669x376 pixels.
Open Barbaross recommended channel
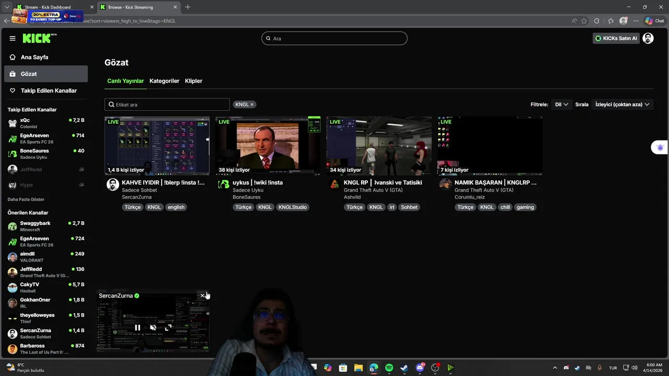[x=46, y=349]
